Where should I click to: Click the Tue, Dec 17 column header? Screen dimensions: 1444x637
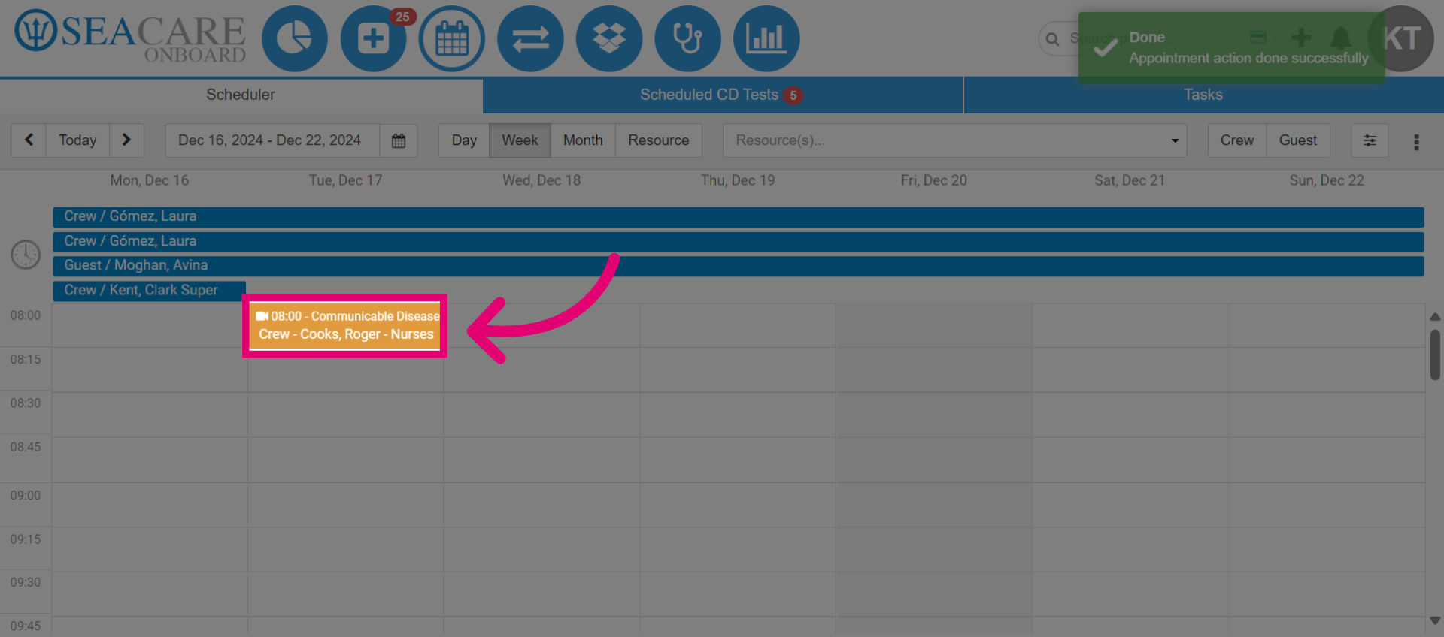click(x=346, y=180)
